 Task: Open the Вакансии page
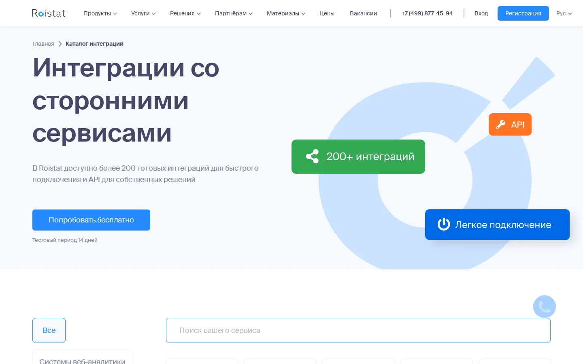click(x=364, y=13)
